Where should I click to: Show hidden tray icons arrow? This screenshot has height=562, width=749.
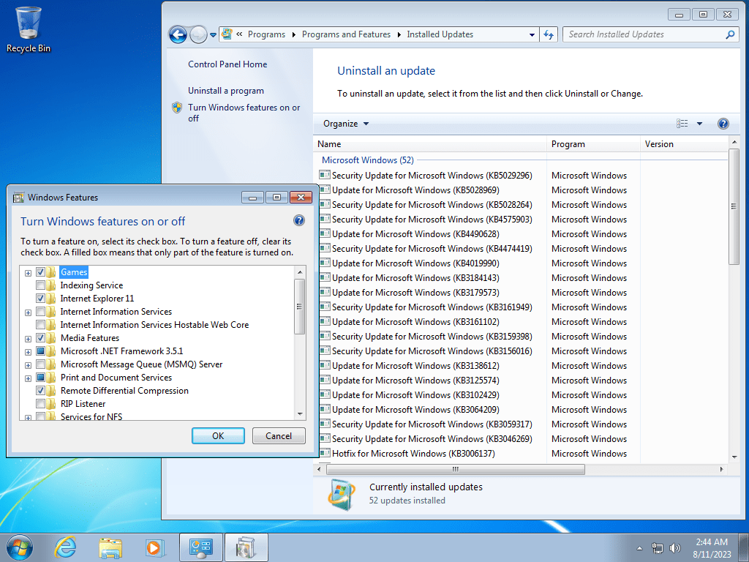click(x=639, y=548)
